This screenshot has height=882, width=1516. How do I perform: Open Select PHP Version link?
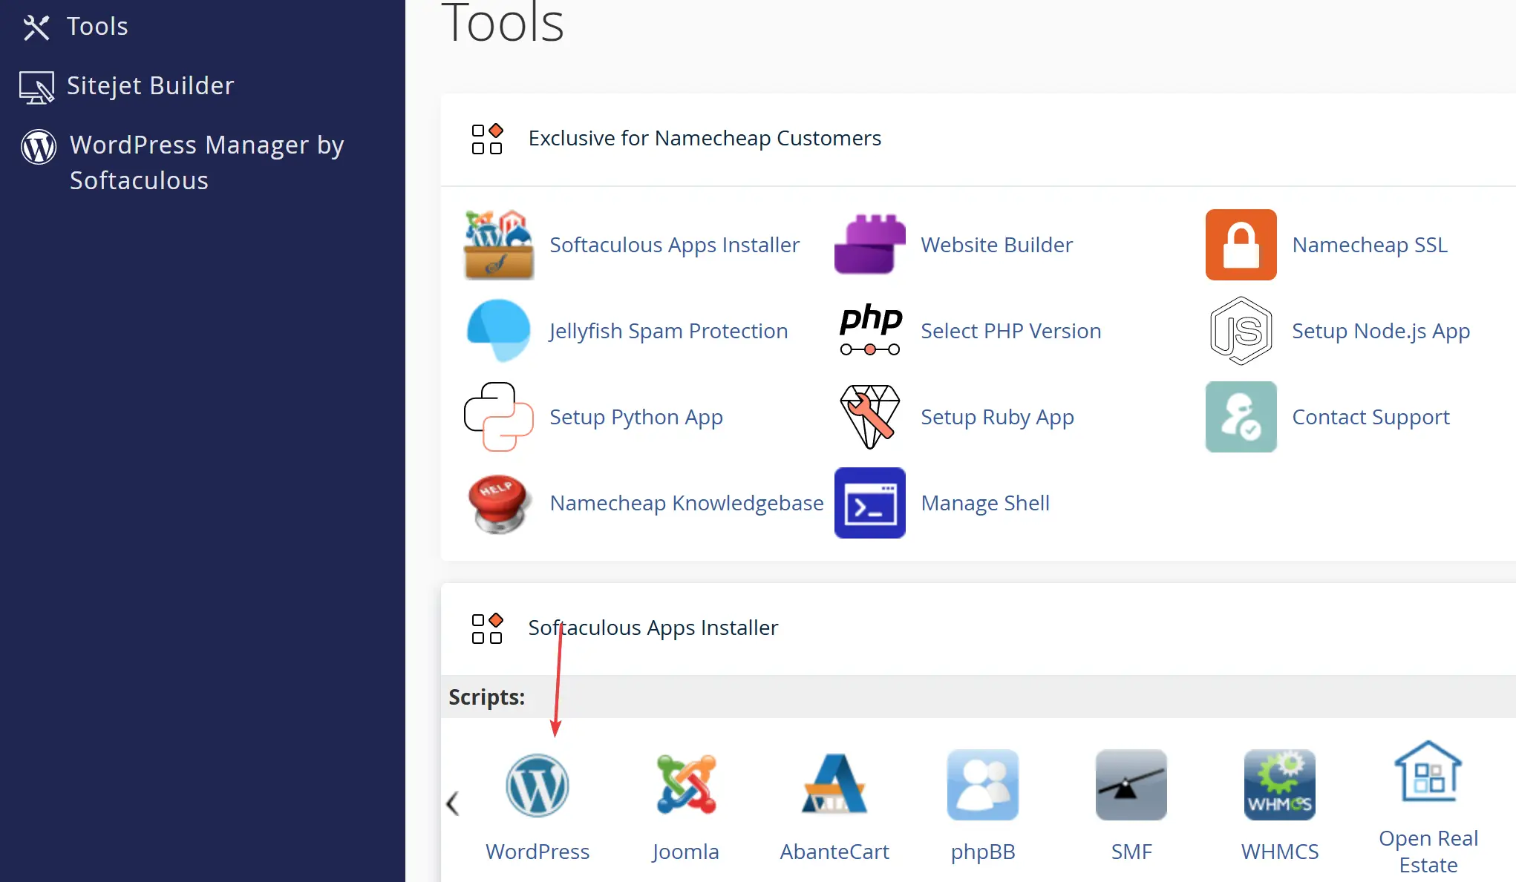pos(1010,331)
